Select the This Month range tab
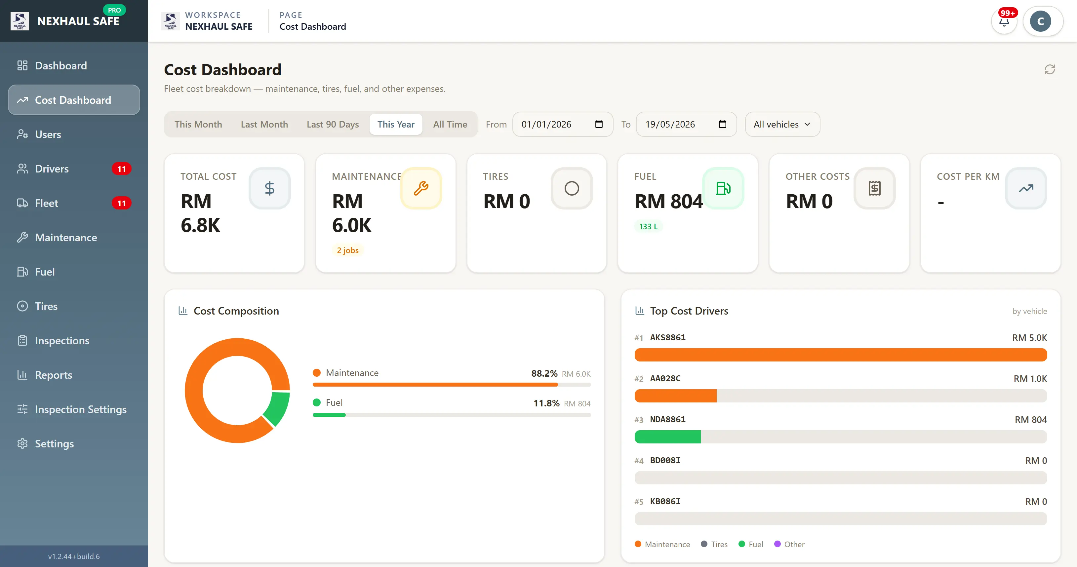The image size is (1077, 567). [x=198, y=124]
